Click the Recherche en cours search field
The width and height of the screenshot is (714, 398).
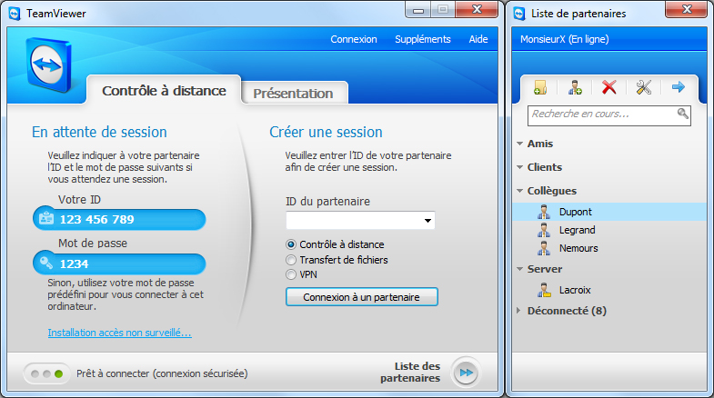pyautogui.click(x=608, y=115)
